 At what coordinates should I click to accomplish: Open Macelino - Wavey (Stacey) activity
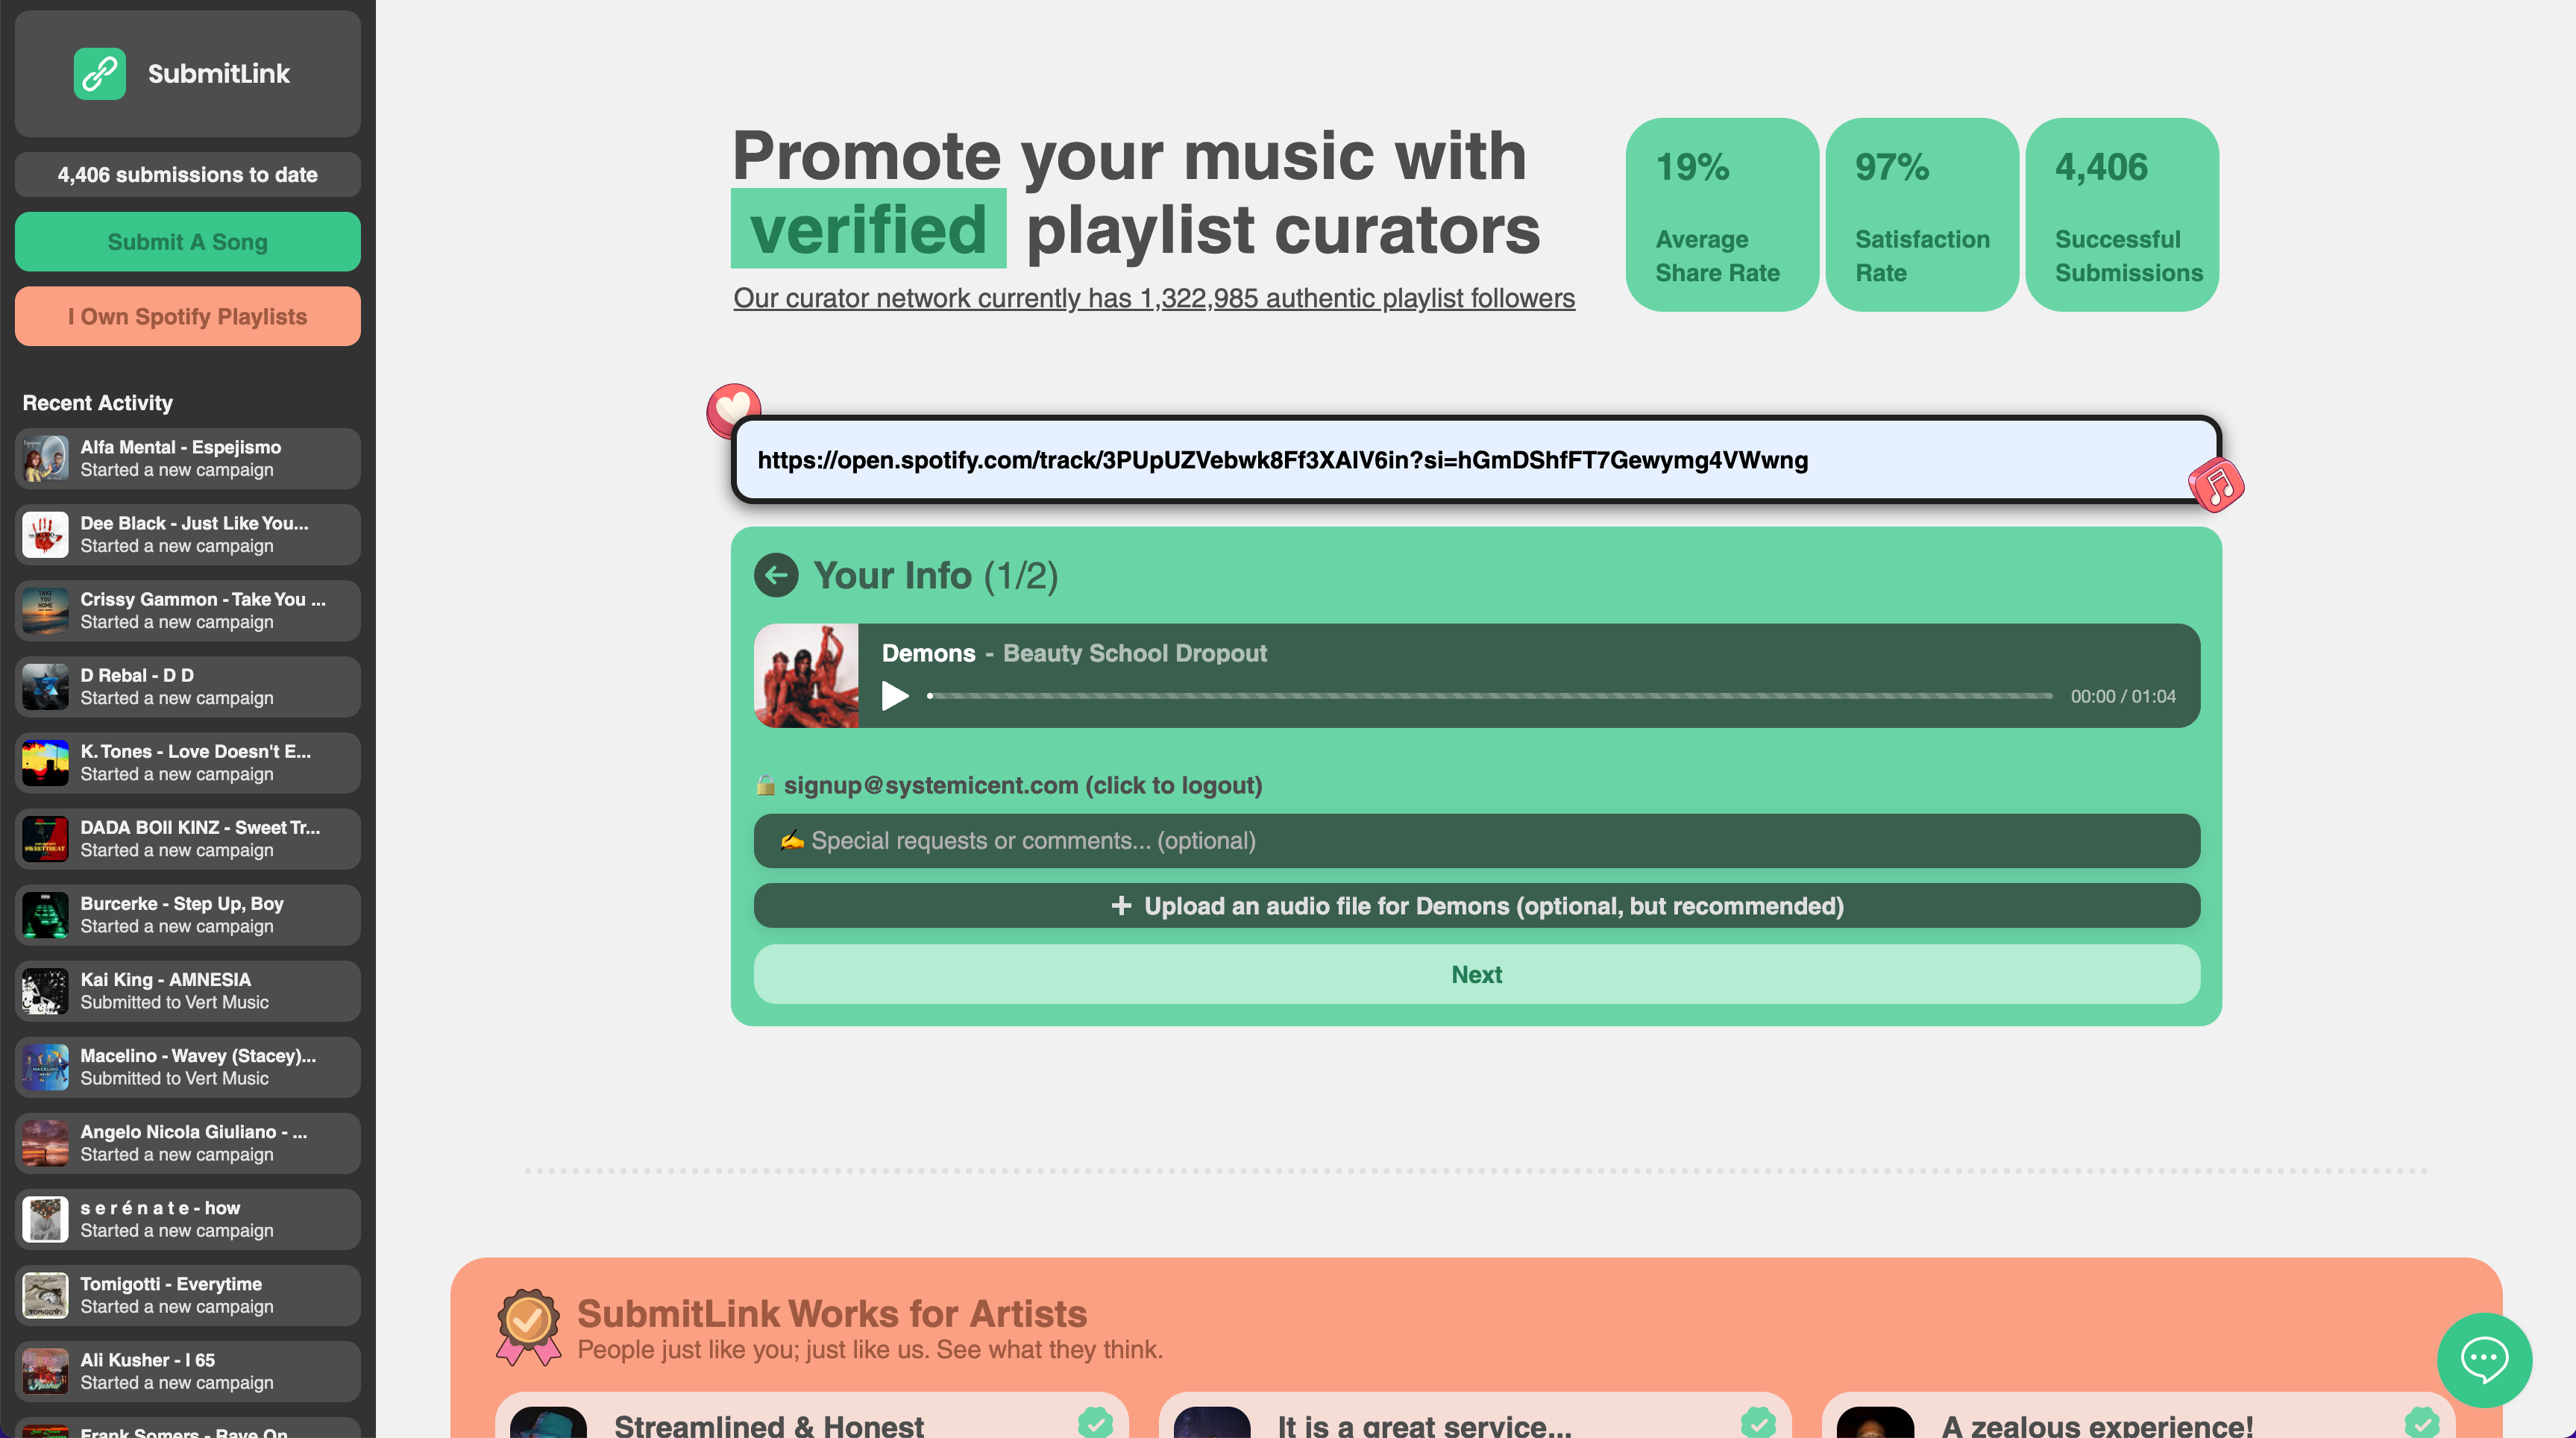188,1067
